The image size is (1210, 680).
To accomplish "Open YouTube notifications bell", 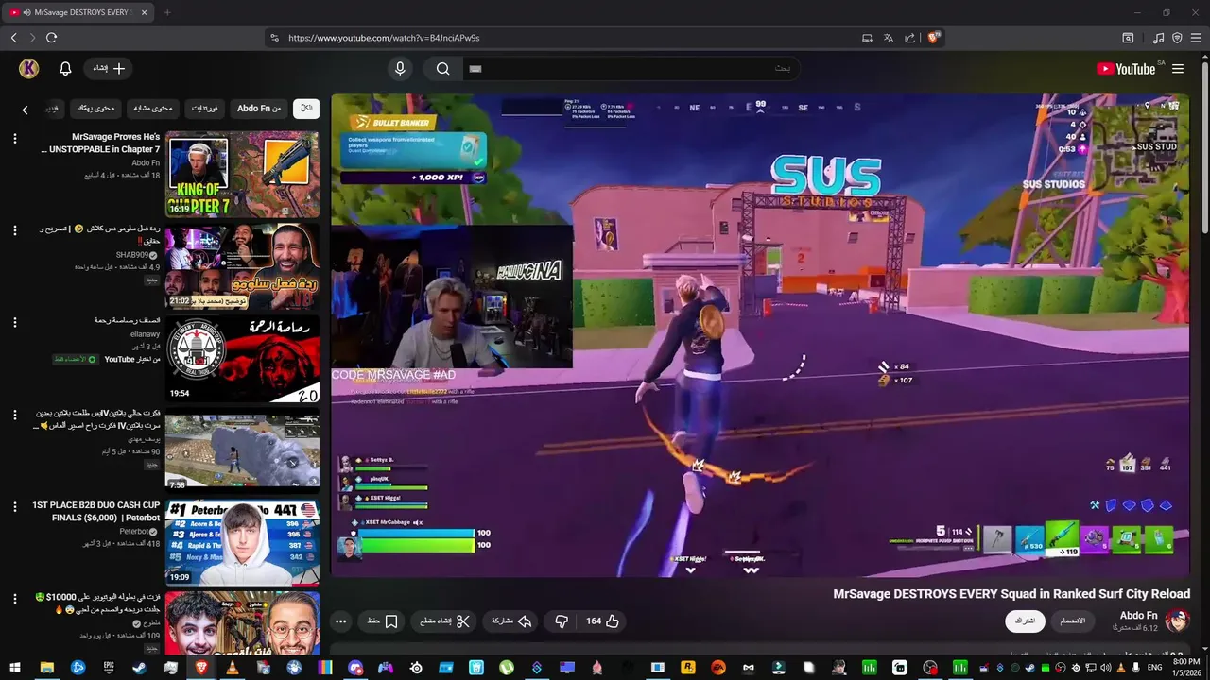I will [65, 69].
